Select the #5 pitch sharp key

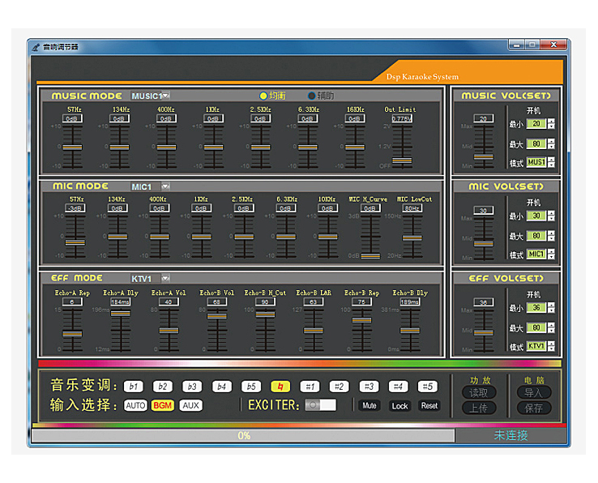[x=427, y=387]
